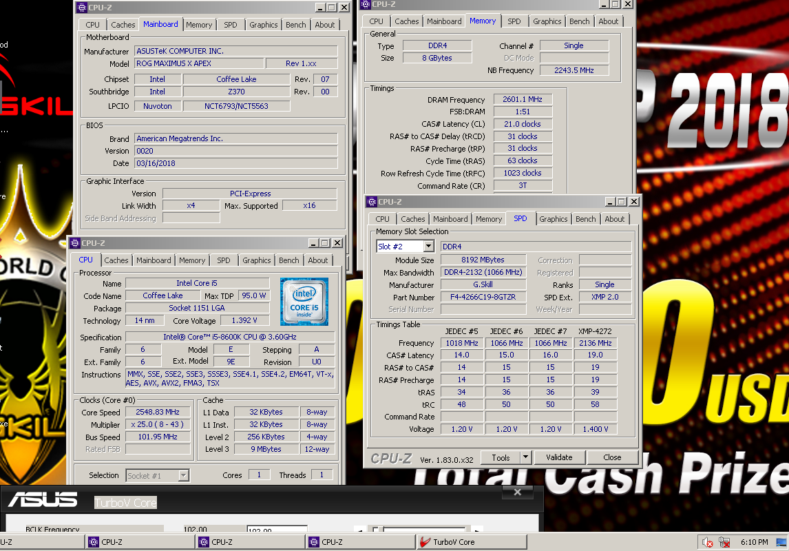
Task: Click the Intel Core i5 inside logo
Action: [304, 301]
